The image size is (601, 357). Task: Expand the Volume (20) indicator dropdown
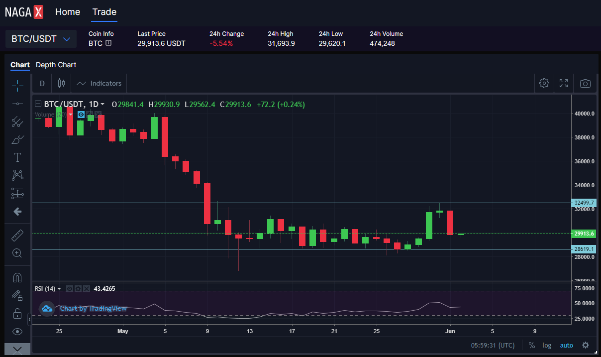(70, 115)
